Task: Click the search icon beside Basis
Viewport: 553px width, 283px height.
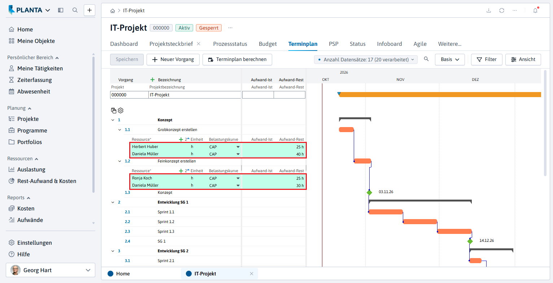Action: (x=426, y=59)
